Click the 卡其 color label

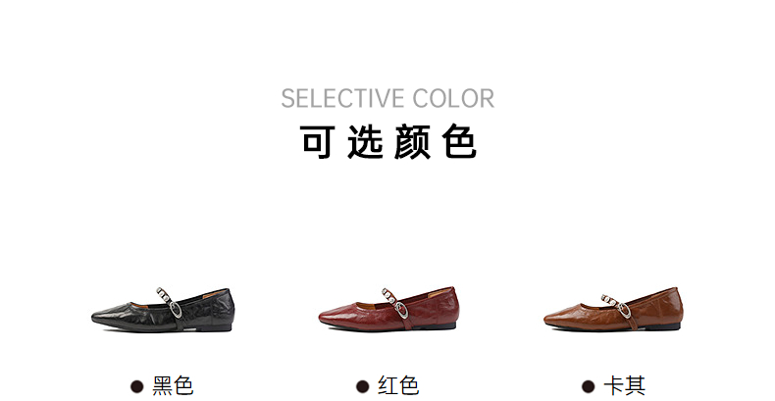(624, 385)
